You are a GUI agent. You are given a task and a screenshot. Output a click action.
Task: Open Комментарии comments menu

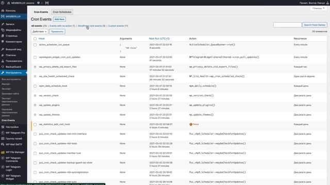point(13,42)
